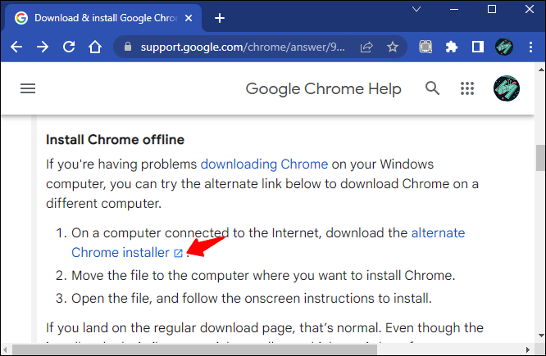Open the Google Chrome Help hamburger menu
546x356 pixels.
pos(28,88)
